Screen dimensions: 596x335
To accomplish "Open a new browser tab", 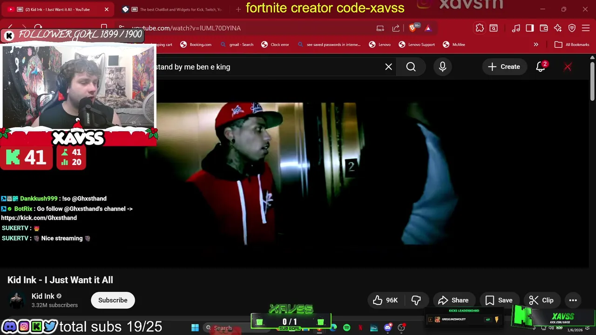I will pyautogui.click(x=238, y=9).
